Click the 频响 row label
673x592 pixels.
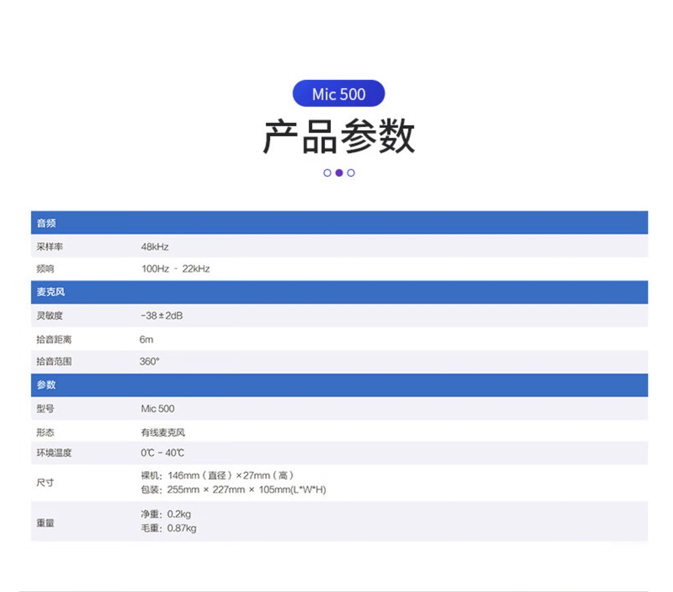(x=45, y=269)
